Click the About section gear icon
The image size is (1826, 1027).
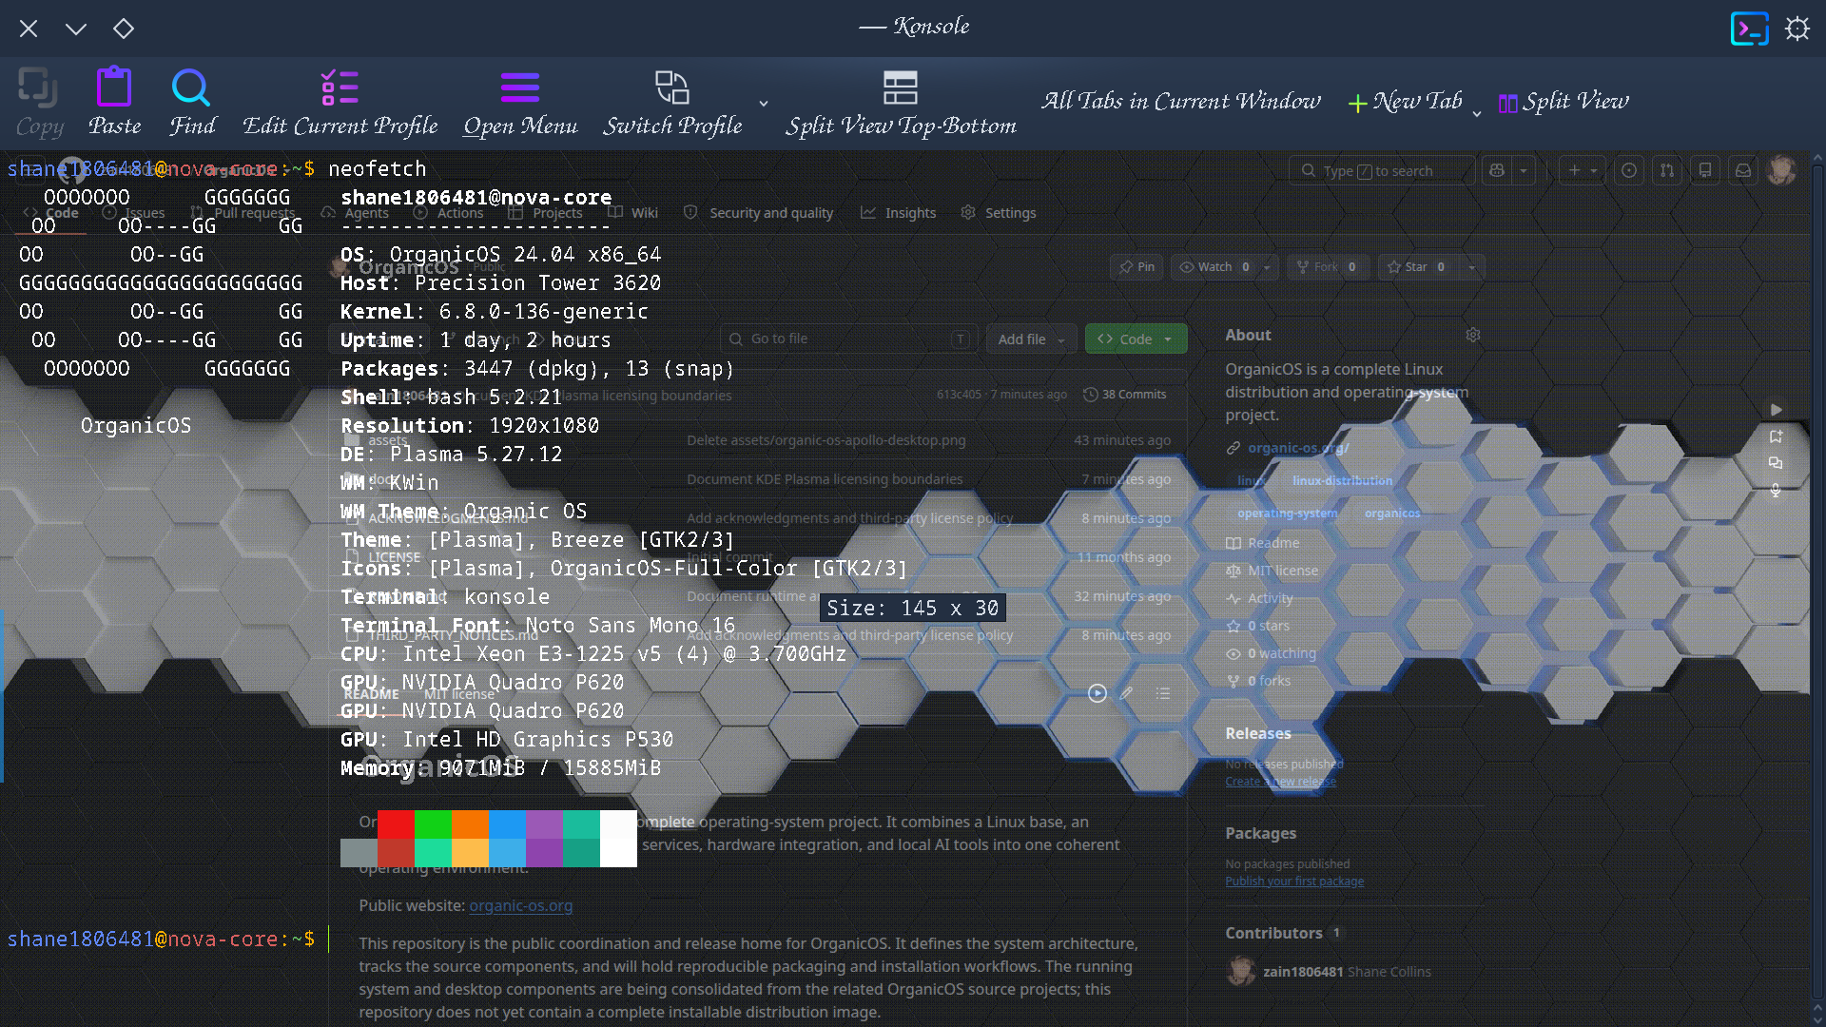coord(1473,335)
